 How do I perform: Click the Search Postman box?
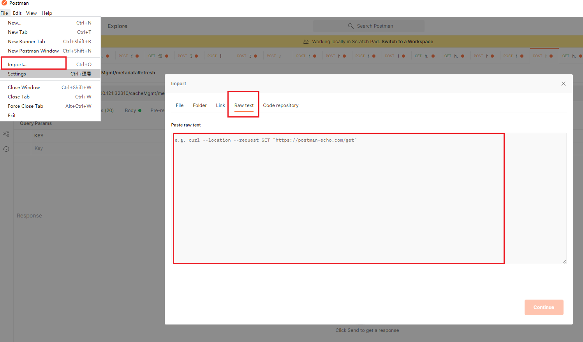pyautogui.click(x=369, y=26)
